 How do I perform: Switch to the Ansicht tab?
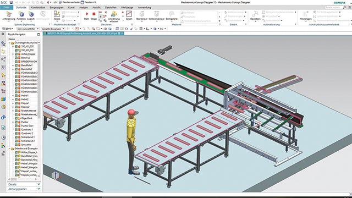point(97,7)
